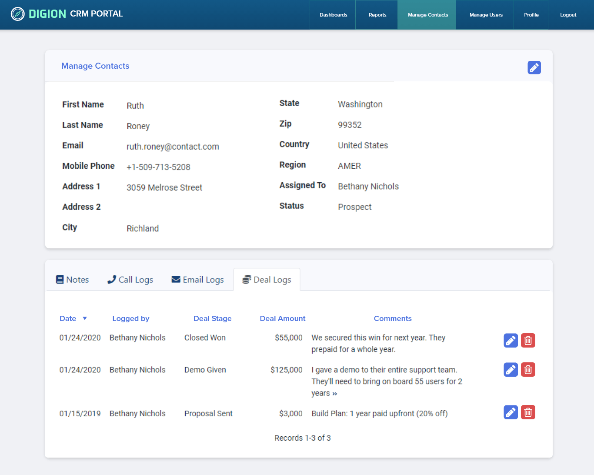Open the Manage Users page
Screen dimensions: 594x475
click(x=486, y=15)
